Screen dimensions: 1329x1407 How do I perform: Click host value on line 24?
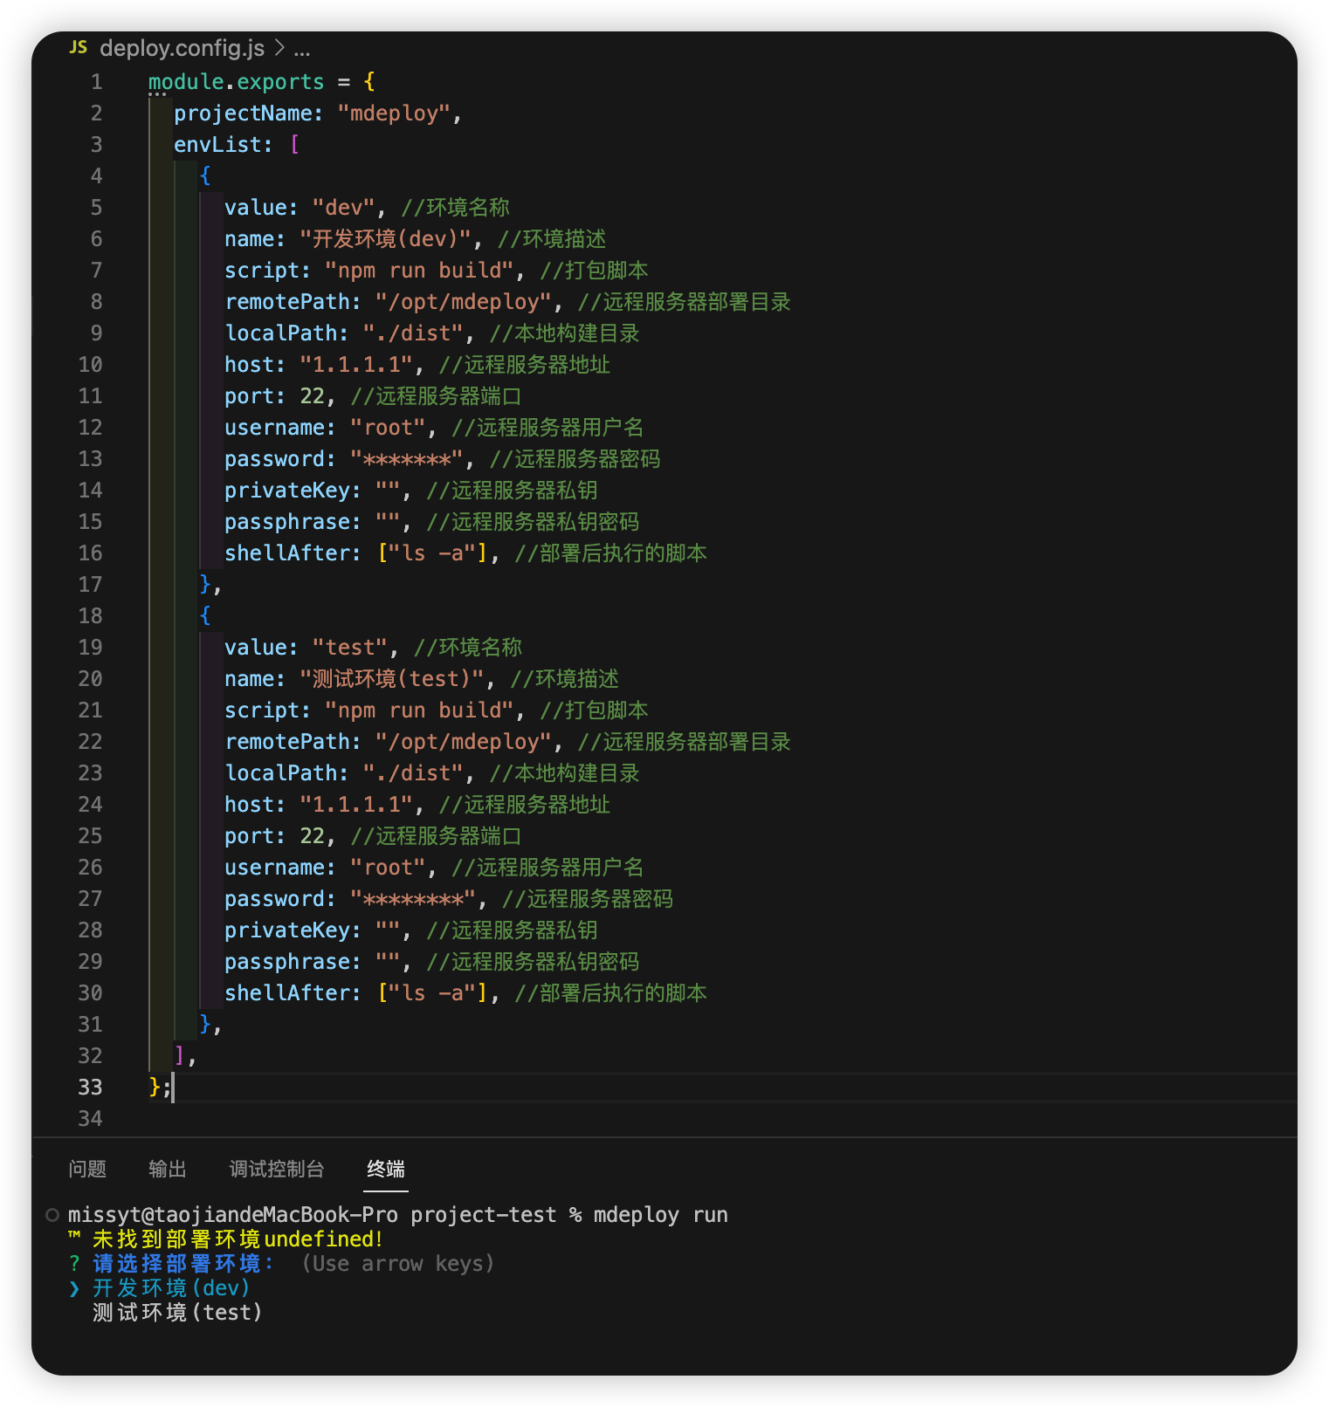tap(356, 805)
